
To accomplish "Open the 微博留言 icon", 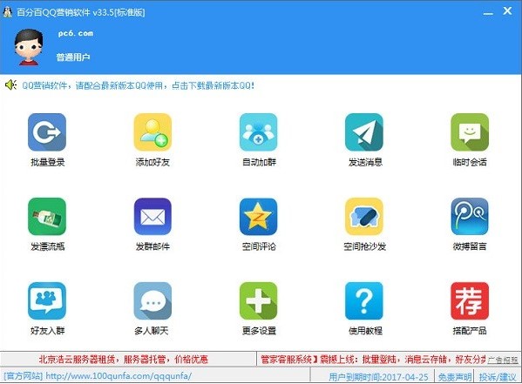I will [470, 217].
